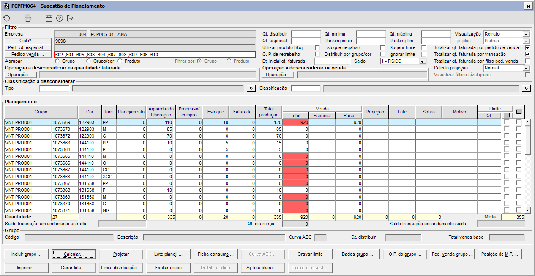Click the Meta value field 355
Image resolution: width=535 pixels, height=276 pixels.
513,217
